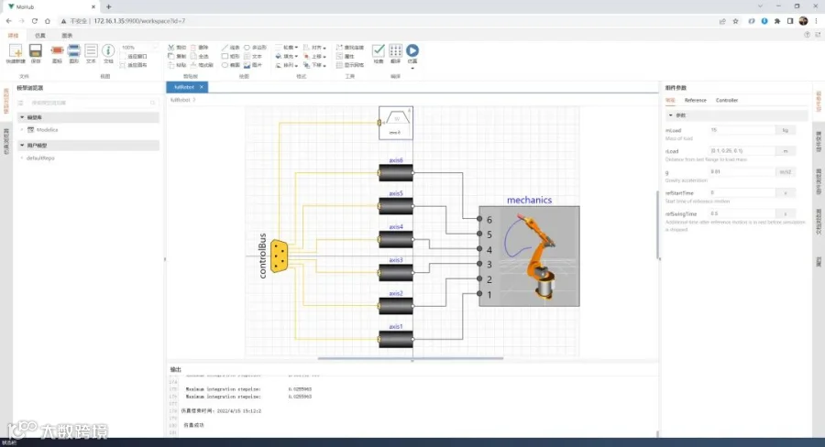This screenshot has height=447, width=825.
Task: Click the 保存 save floppy-disk icon
Action: [x=35, y=51]
